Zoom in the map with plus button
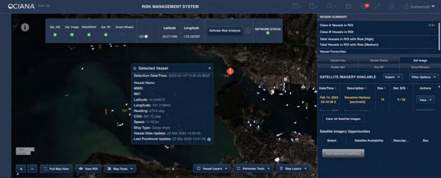 21,169
